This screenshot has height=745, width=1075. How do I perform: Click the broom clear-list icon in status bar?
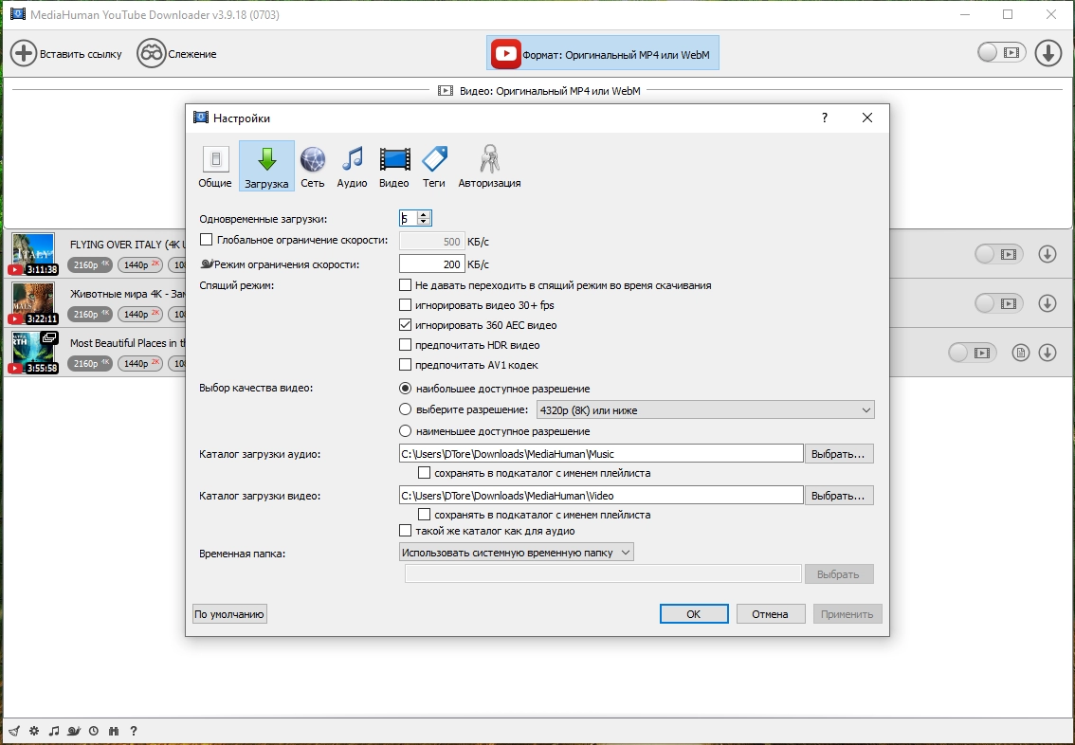pyautogui.click(x=14, y=731)
